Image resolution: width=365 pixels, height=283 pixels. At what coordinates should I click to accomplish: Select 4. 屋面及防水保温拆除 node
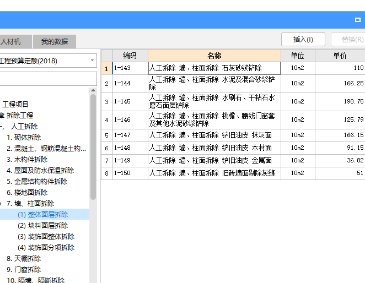pyautogui.click(x=40, y=170)
